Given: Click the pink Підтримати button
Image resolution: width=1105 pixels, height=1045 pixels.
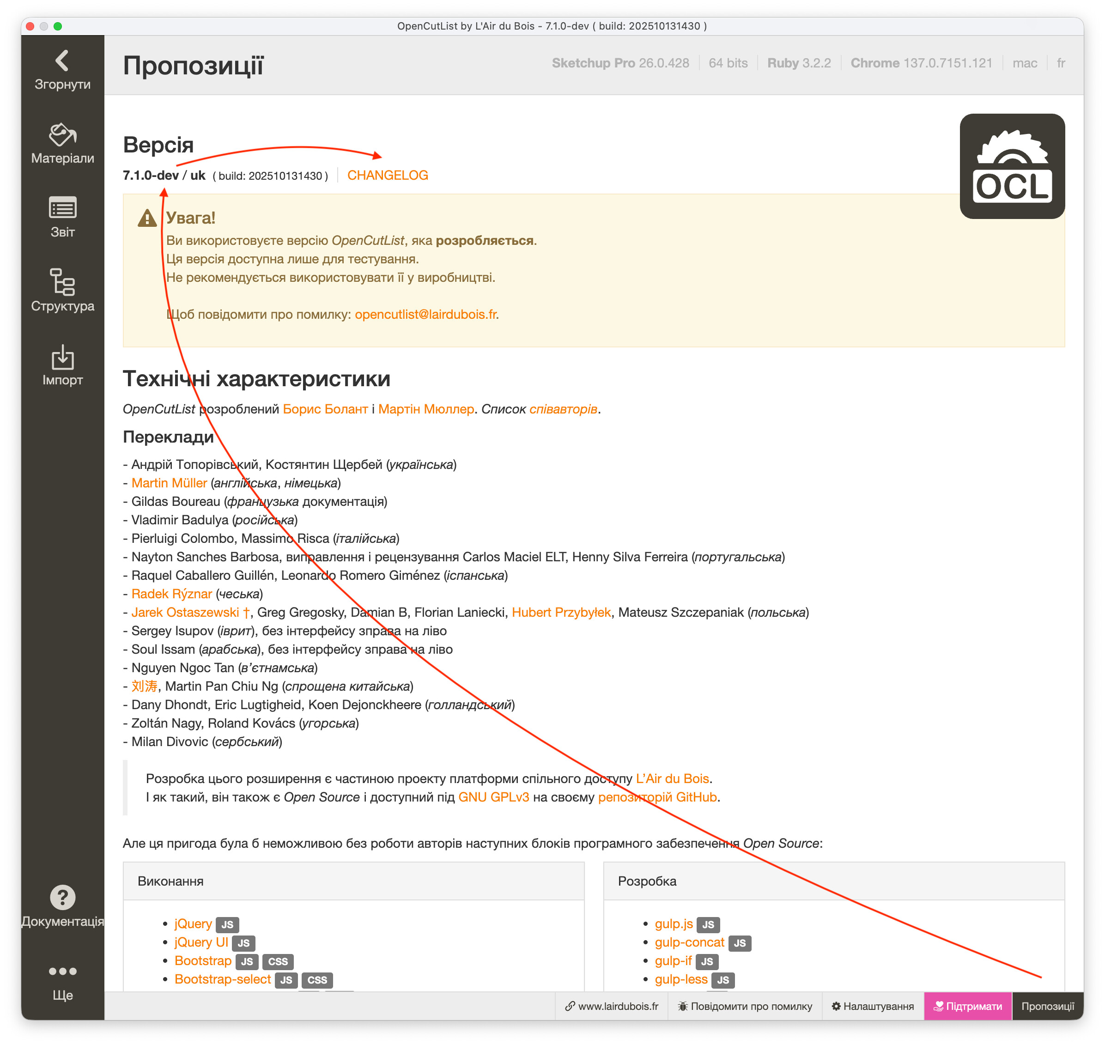Looking at the screenshot, I should pyautogui.click(x=967, y=1007).
